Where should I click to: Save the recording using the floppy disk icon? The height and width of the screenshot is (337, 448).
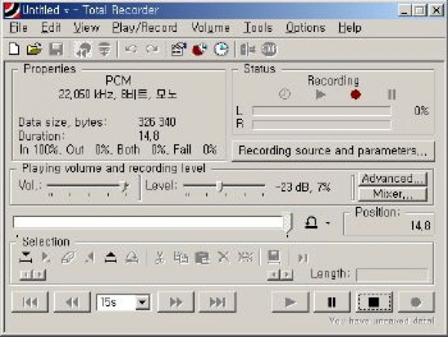point(56,49)
